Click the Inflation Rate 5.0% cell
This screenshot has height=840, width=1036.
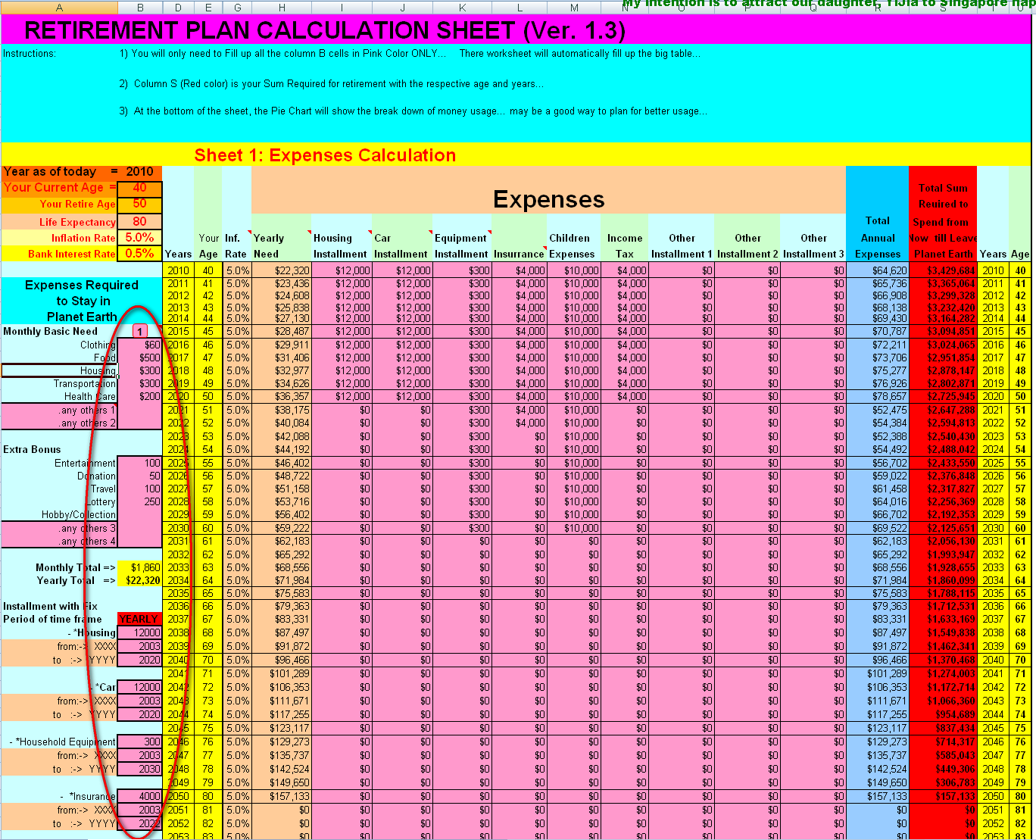click(140, 238)
